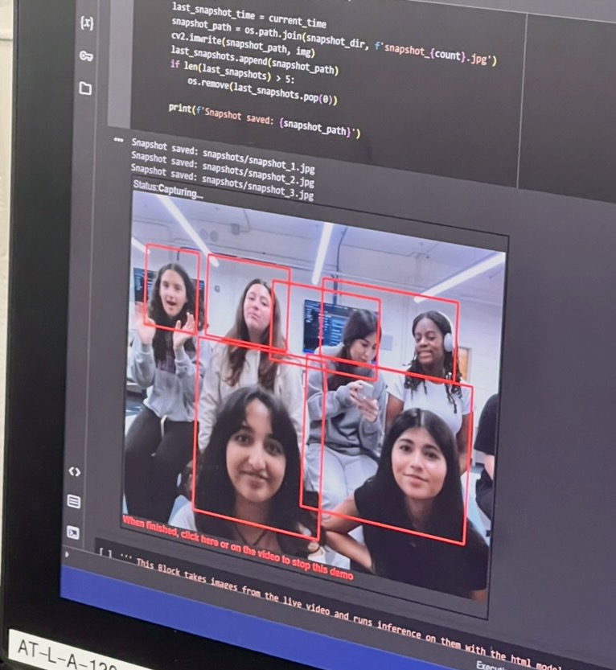
Task: Open the Secrets key panel
Action: tap(86, 55)
